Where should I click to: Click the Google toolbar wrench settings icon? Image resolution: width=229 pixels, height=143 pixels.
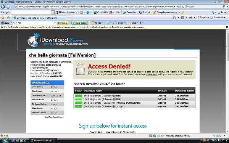213,13
